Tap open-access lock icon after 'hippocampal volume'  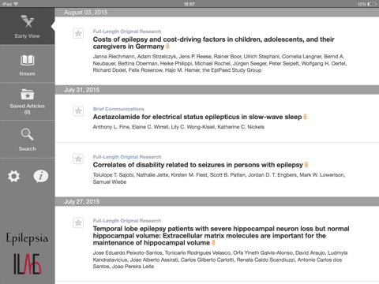click(213, 242)
